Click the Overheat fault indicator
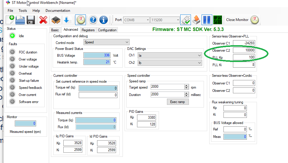 click(12, 73)
